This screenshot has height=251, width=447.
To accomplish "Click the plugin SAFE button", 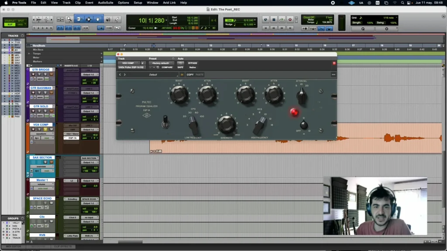I will [x=180, y=68].
